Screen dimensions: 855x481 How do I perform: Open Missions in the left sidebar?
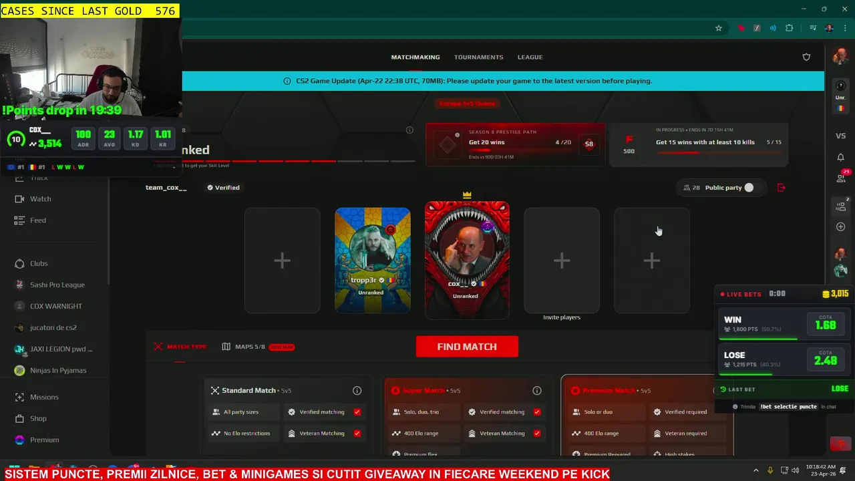click(44, 397)
